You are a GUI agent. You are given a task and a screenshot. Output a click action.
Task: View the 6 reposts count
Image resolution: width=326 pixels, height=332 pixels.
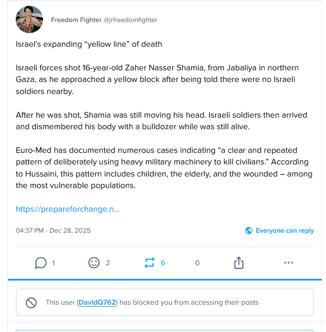(163, 263)
